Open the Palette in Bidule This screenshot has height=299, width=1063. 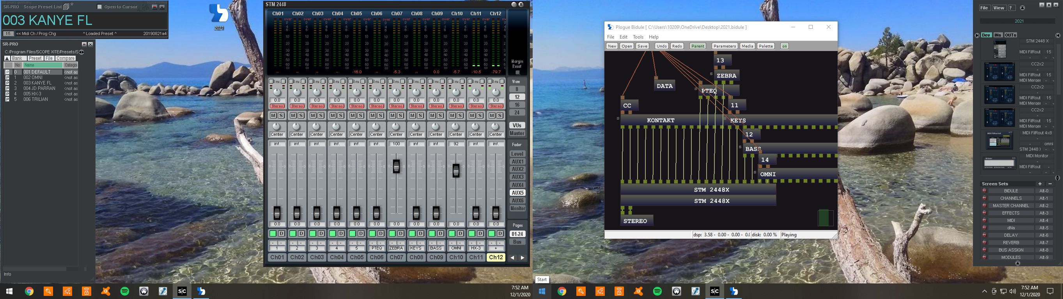point(766,46)
